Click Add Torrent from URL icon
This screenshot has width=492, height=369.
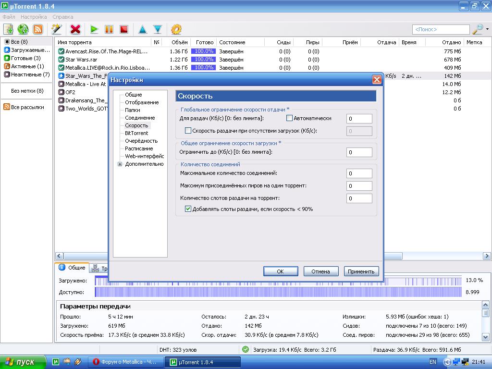coord(23,29)
